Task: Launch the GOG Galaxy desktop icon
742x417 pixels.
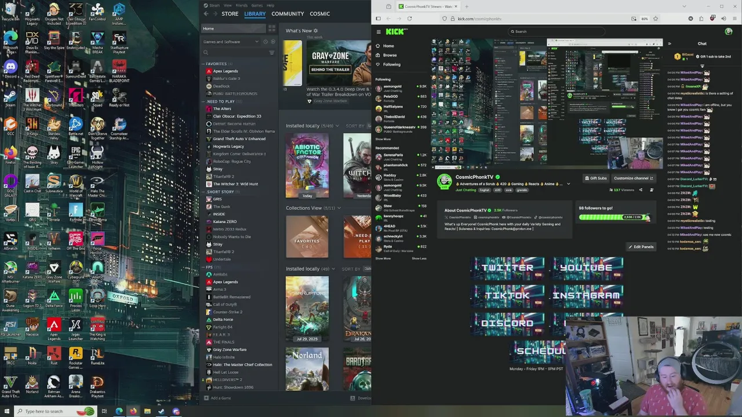Action: [10, 186]
